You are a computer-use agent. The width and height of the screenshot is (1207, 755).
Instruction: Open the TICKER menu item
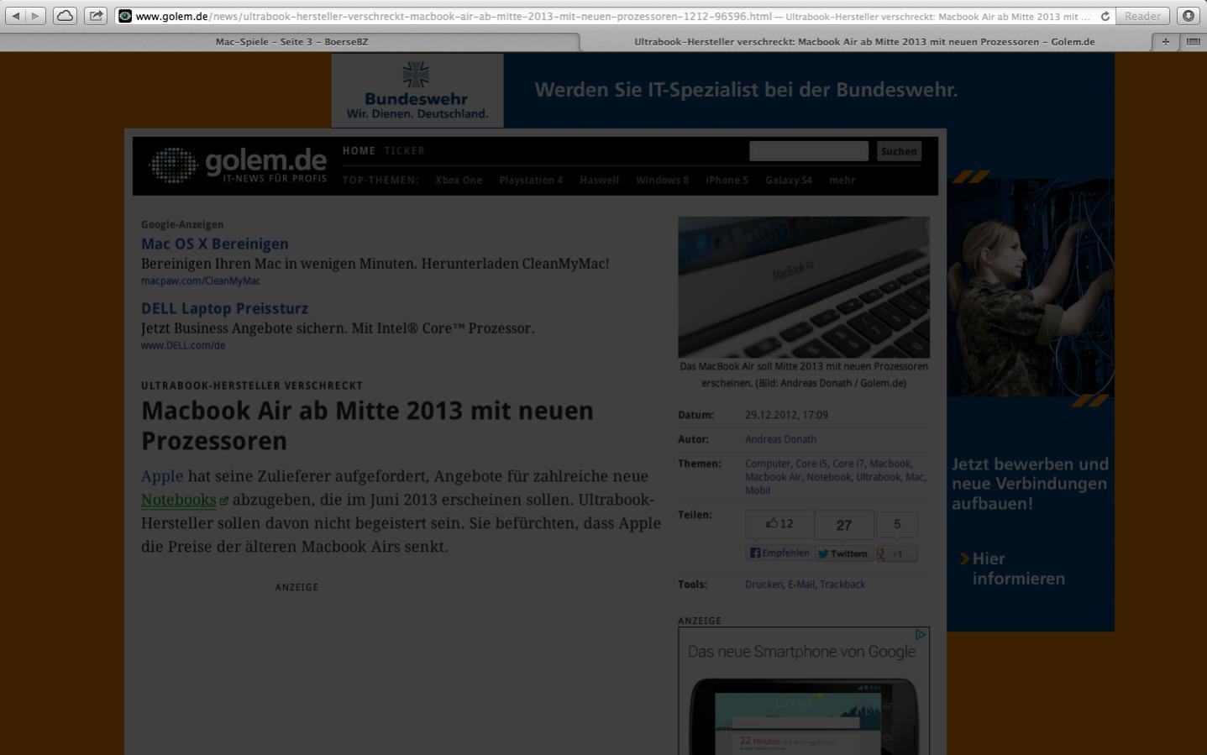pyautogui.click(x=405, y=151)
